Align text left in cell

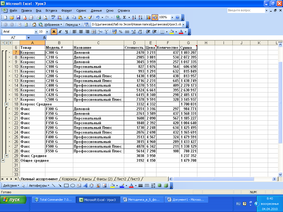coord(74,32)
